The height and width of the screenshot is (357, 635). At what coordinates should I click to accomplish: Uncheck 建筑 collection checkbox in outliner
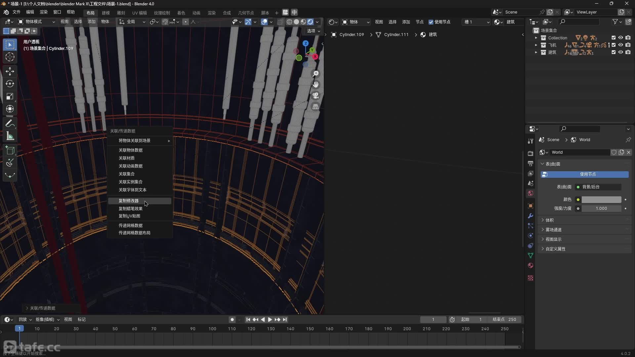[614, 52]
